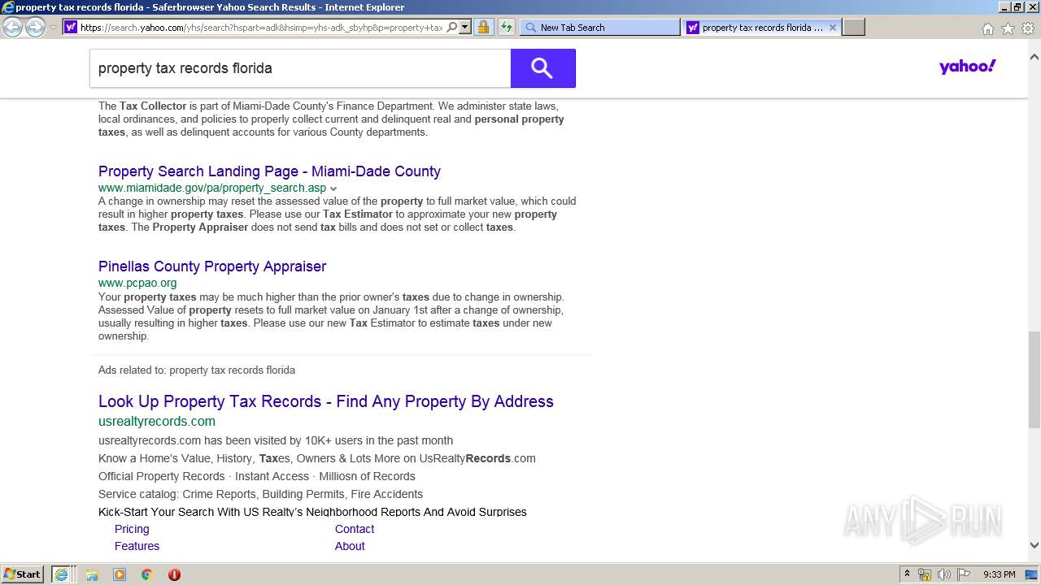
Task: Close the property tax records florida tab
Action: point(833,27)
